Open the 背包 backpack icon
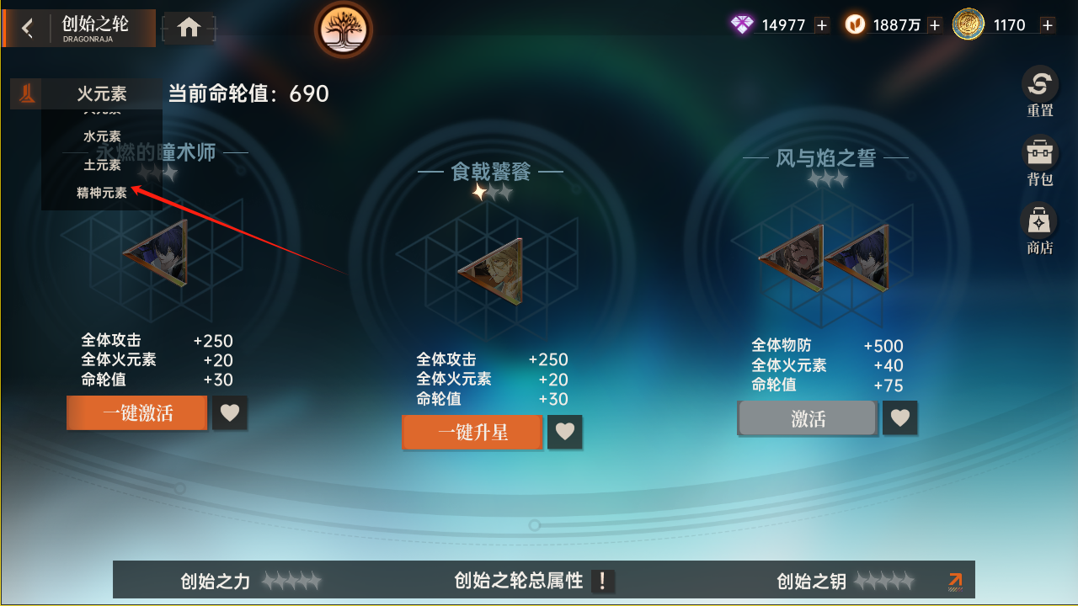This screenshot has width=1078, height=606. [1040, 161]
